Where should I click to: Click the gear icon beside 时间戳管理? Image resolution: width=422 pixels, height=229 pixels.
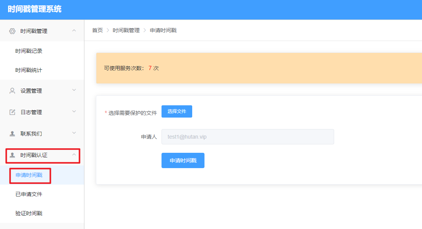(x=12, y=31)
